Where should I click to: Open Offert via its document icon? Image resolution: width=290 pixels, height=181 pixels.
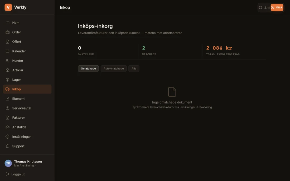[x=7, y=42]
